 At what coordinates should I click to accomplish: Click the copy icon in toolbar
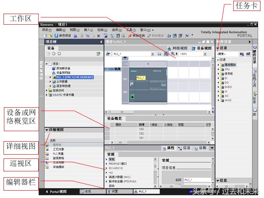pyautogui.click(x=88, y=36)
